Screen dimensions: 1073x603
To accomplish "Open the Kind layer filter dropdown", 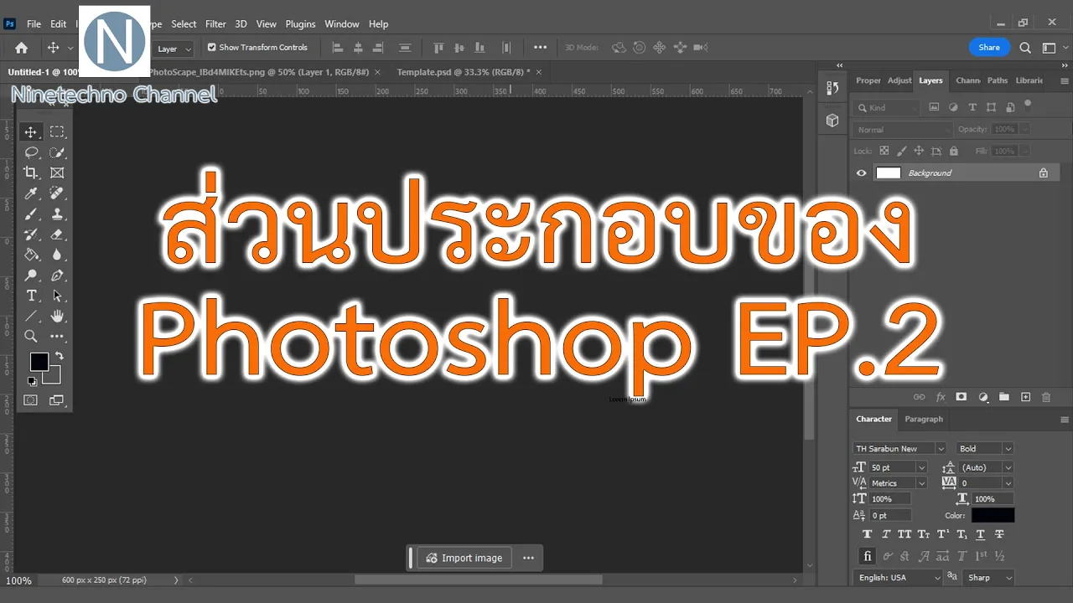I will pos(886,107).
